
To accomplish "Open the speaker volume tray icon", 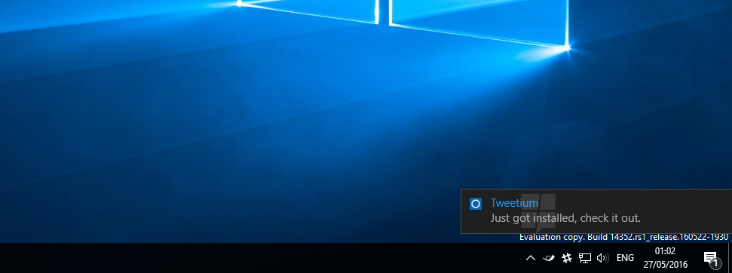I will [x=603, y=258].
